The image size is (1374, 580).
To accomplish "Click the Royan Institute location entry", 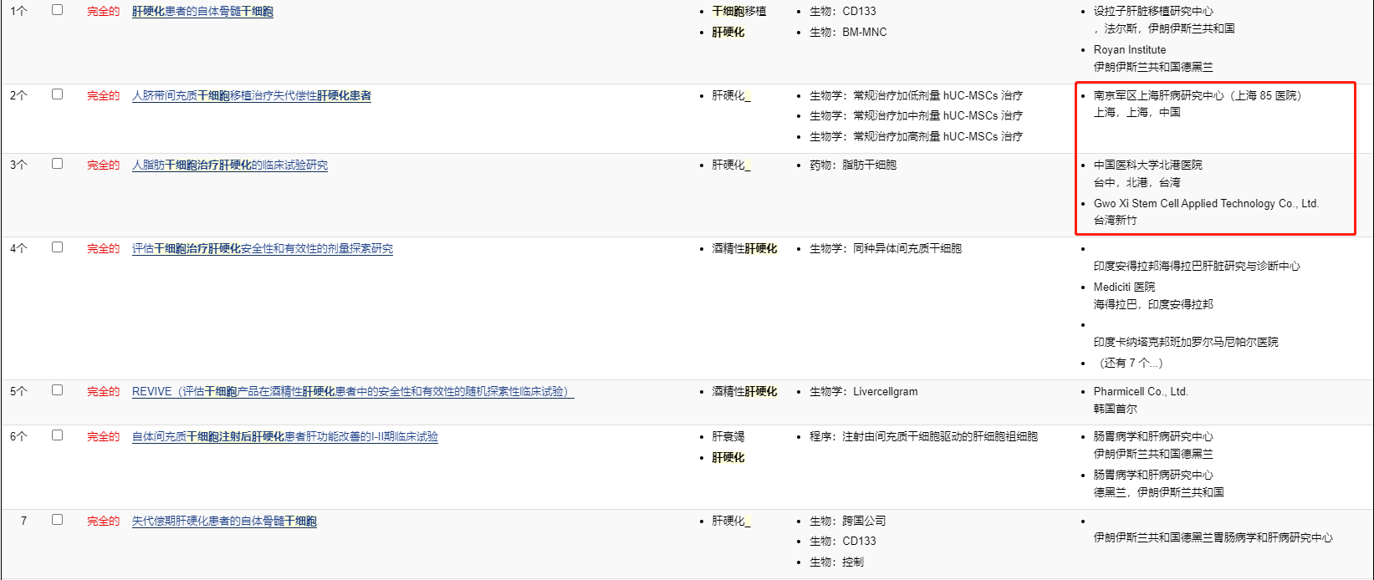I will click(x=1129, y=50).
